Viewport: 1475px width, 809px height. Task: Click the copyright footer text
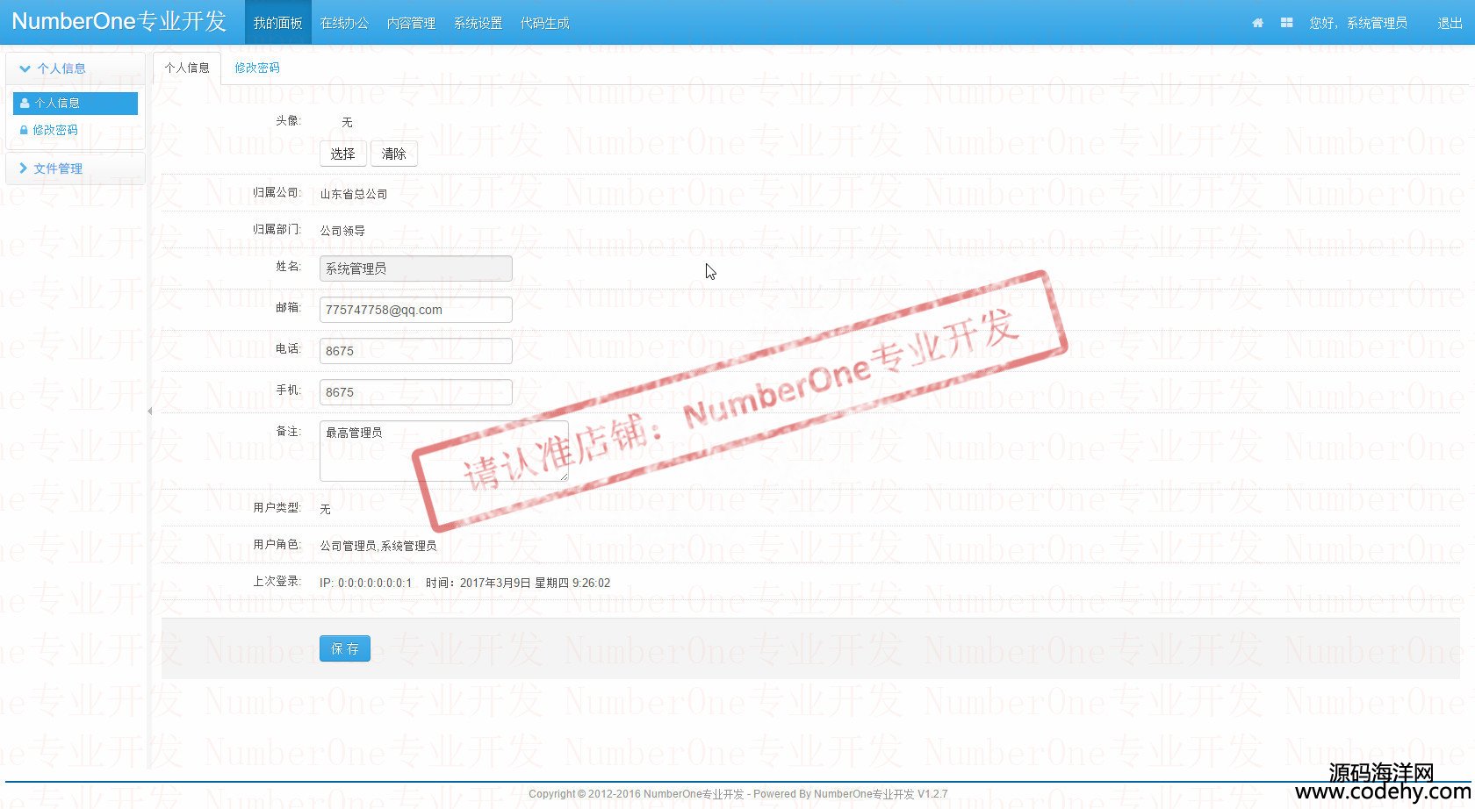coord(737,794)
